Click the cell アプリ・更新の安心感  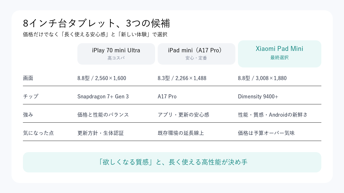(x=183, y=115)
